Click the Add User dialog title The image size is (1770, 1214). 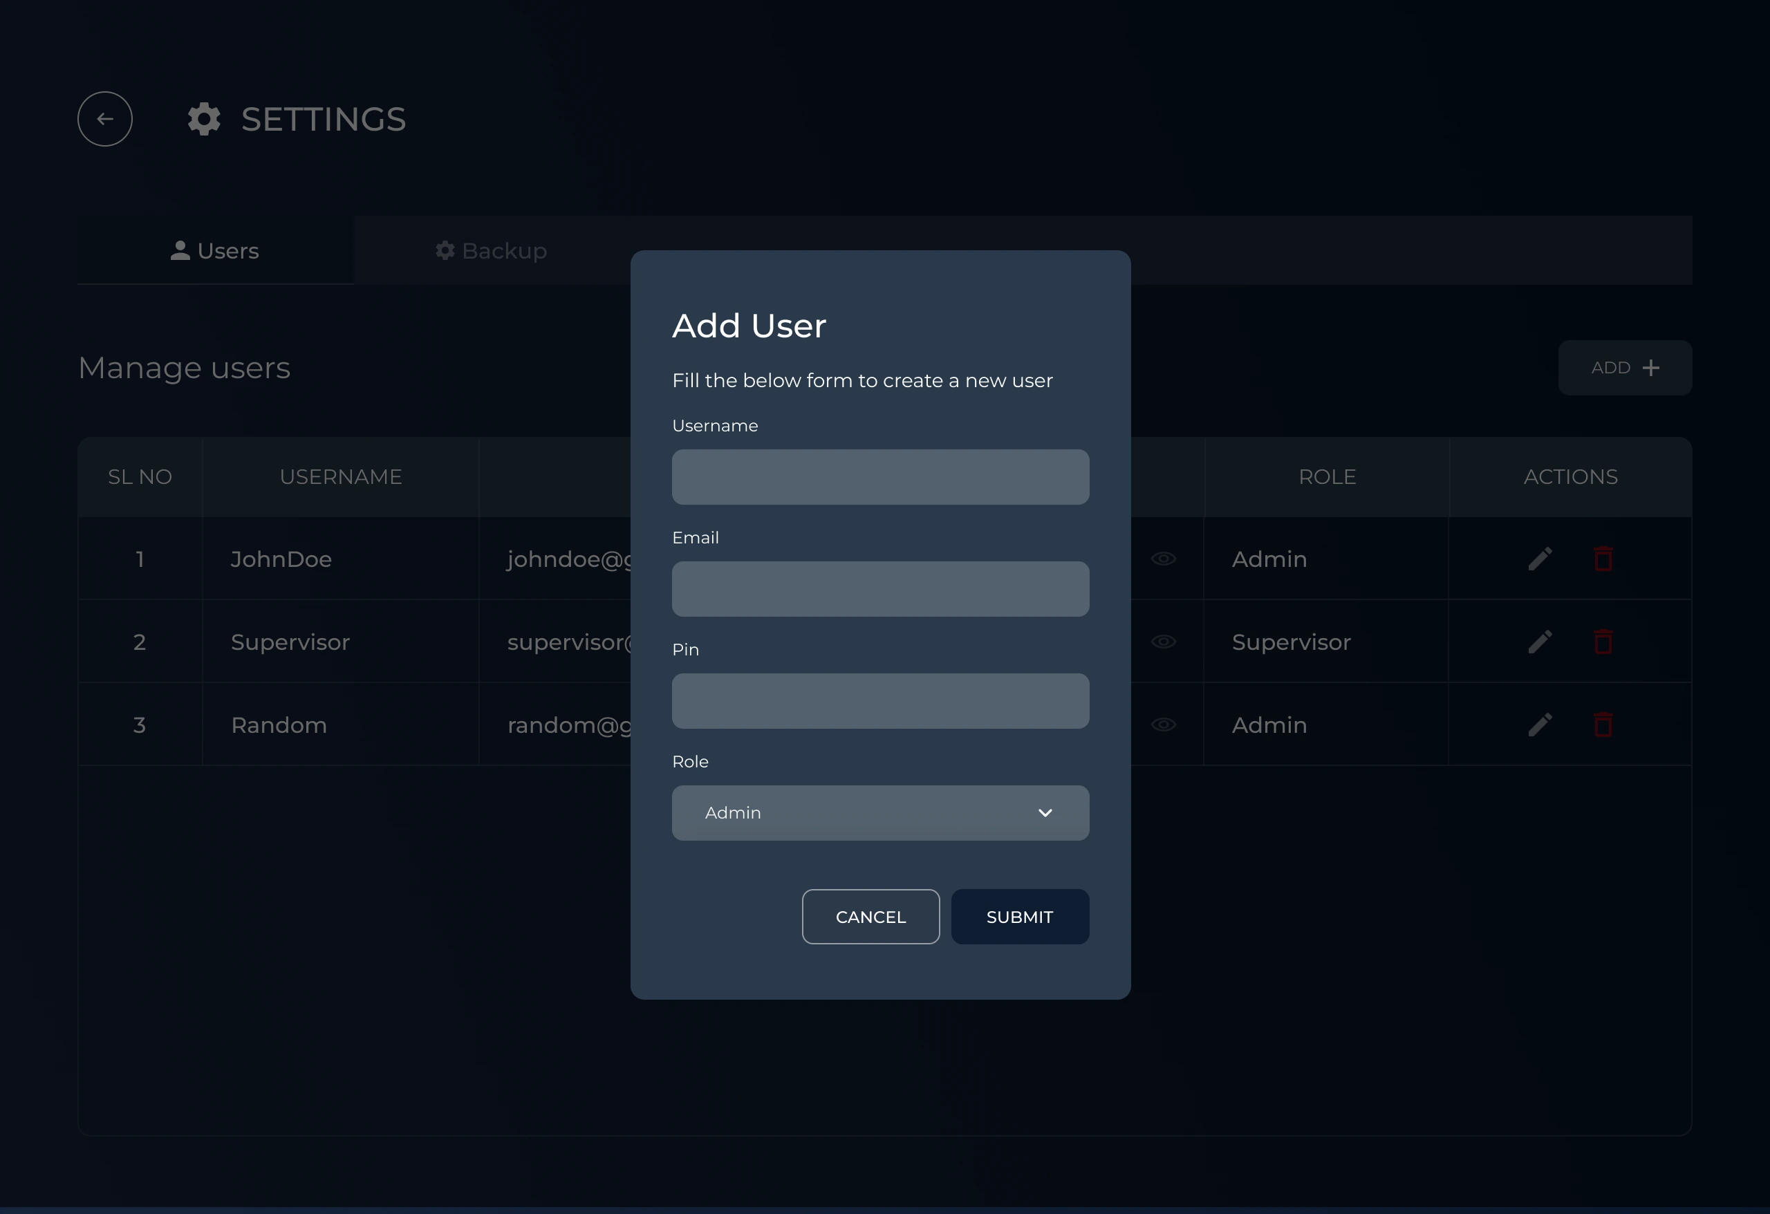[x=749, y=326]
